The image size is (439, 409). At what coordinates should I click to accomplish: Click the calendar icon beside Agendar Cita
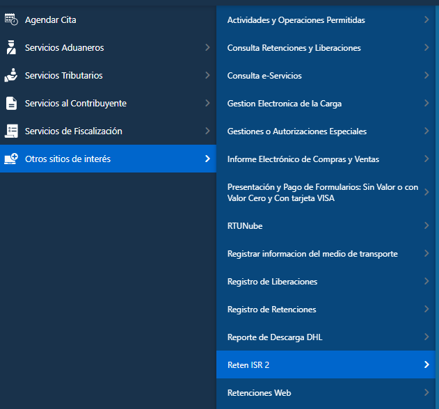pyautogui.click(x=11, y=19)
